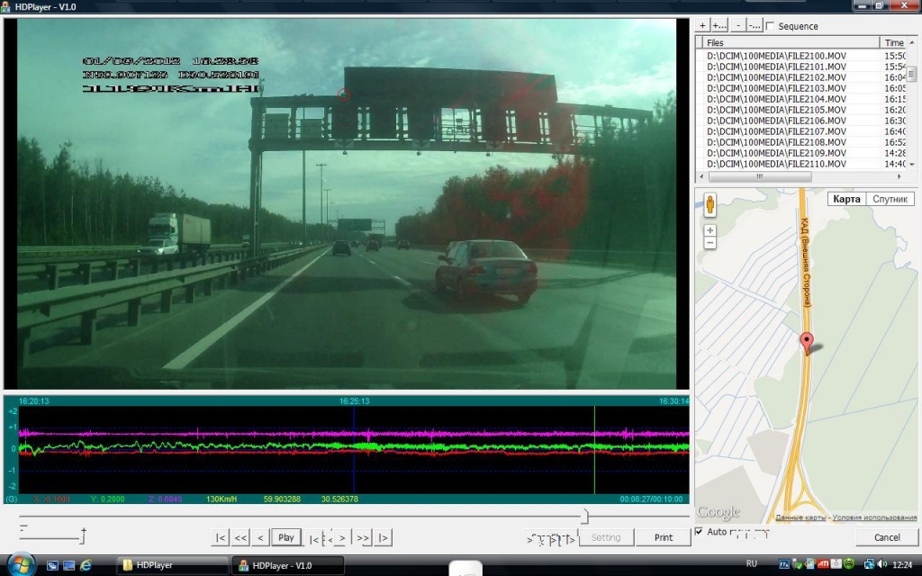Click the red map location marker
Image resolution: width=922 pixels, height=576 pixels.
tap(807, 341)
